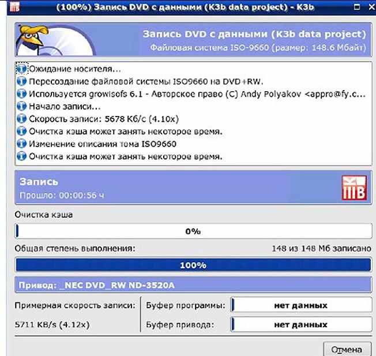Click the Отмена button
This screenshot has width=376, height=356.
click(347, 350)
